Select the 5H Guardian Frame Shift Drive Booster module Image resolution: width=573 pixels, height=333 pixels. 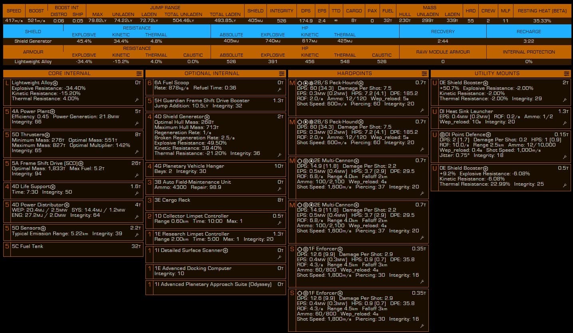202,101
